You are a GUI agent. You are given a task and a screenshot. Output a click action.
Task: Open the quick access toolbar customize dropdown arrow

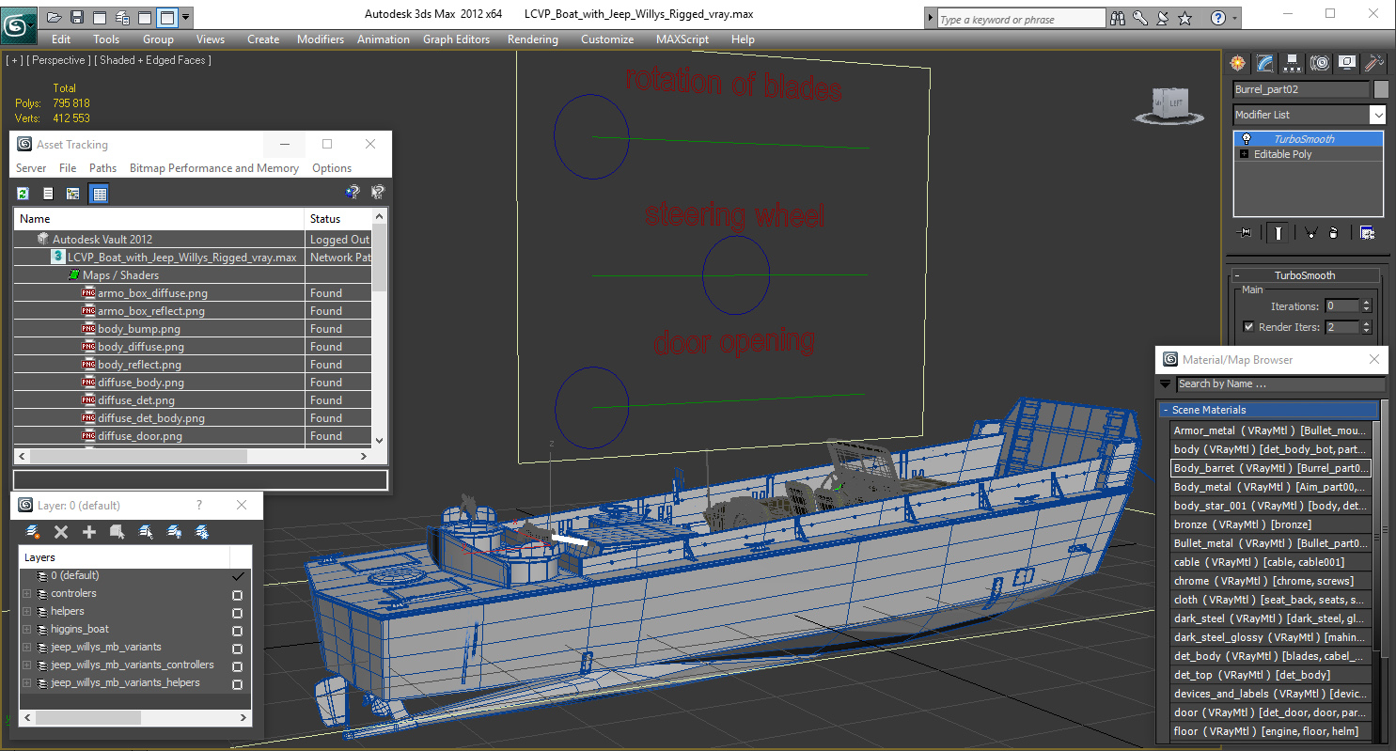[x=185, y=17]
